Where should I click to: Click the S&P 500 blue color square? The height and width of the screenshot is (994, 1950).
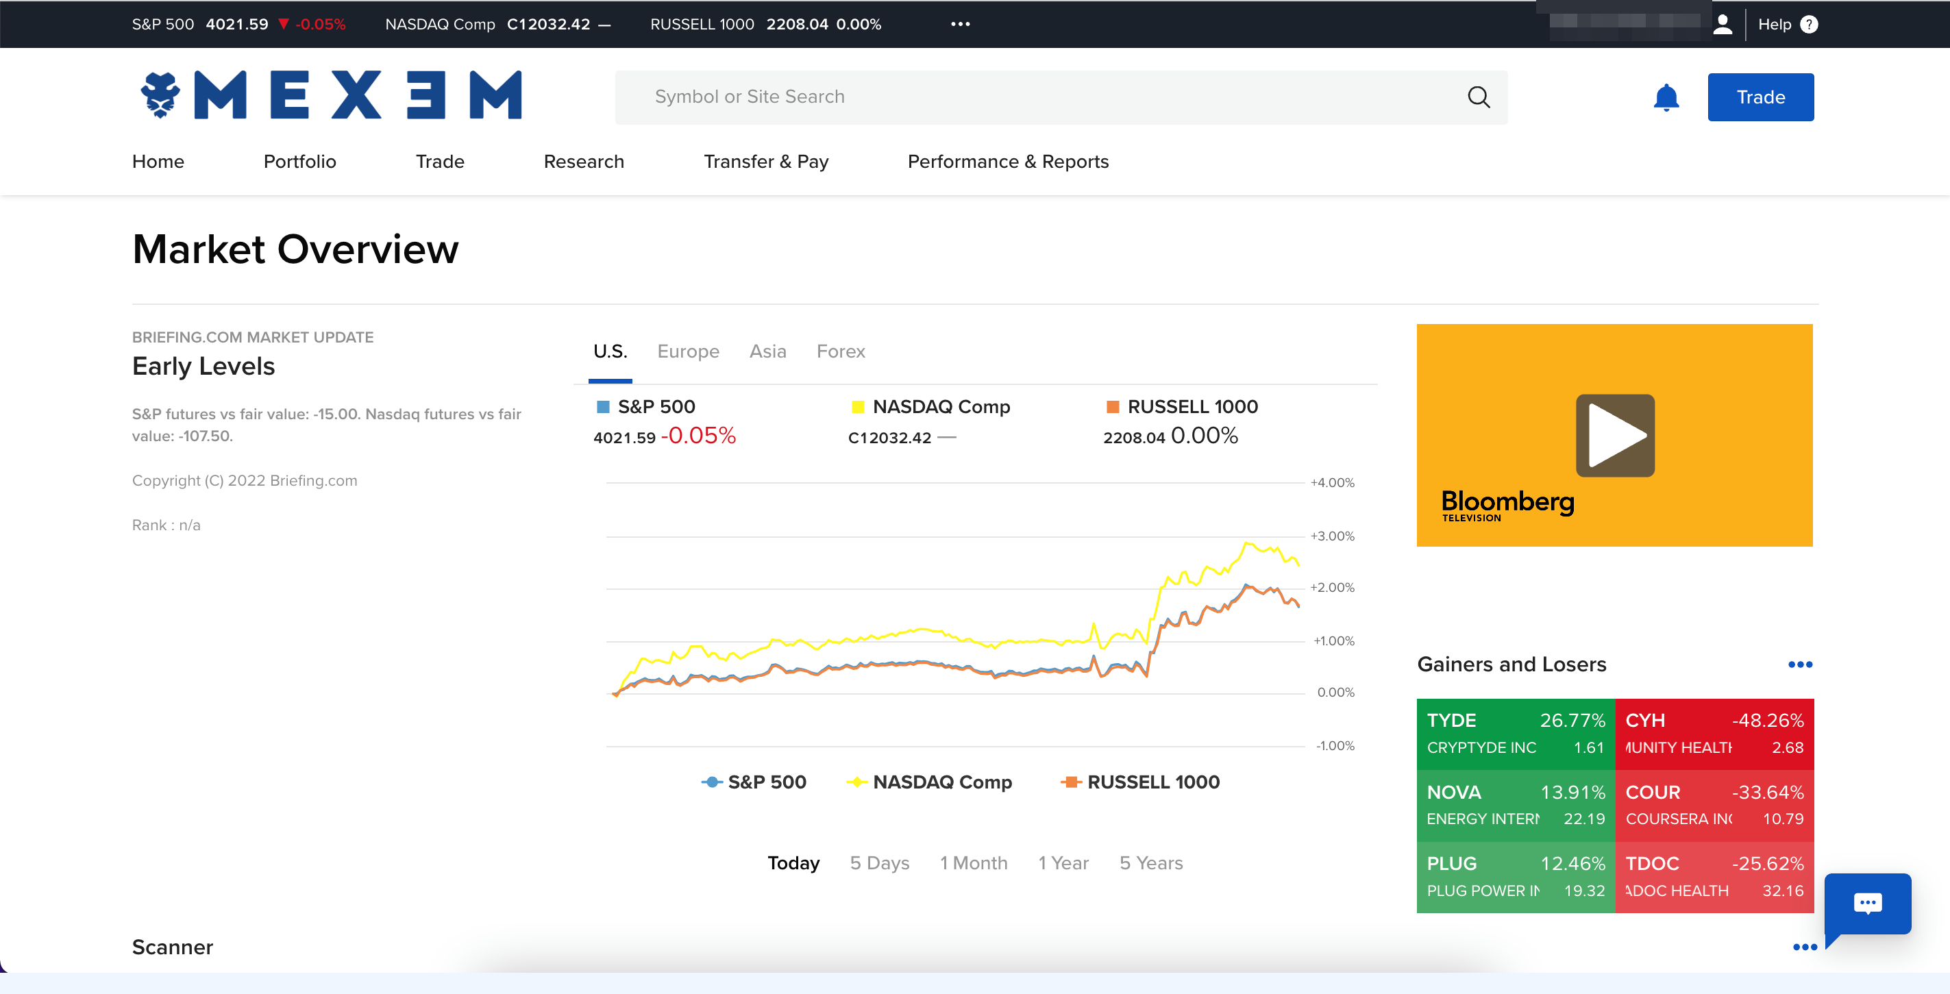[602, 408]
